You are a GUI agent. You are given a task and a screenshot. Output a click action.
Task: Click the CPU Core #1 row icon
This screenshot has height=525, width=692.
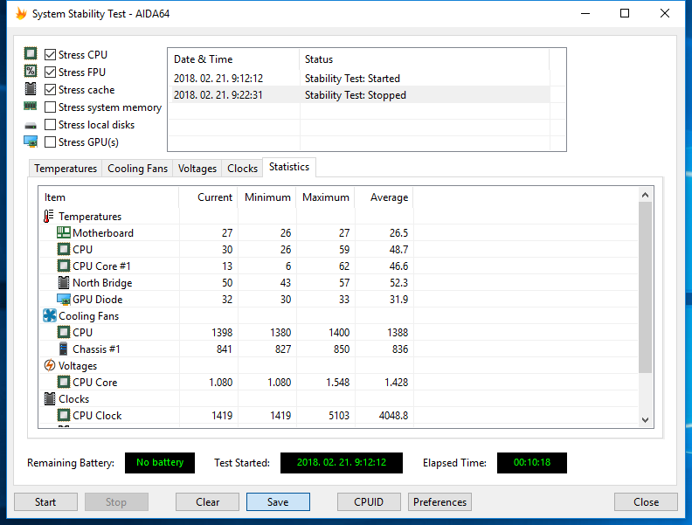[x=64, y=266]
